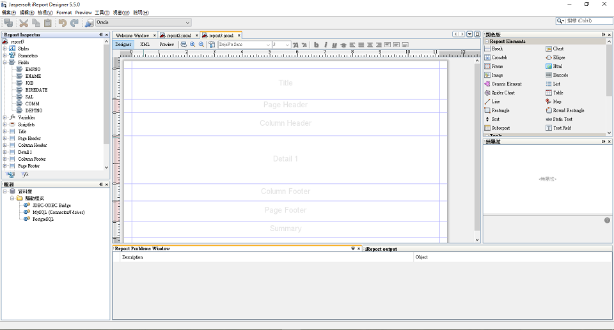Pick the Crosstab element from palette
Image resolution: width=614 pixels, height=330 pixels.
pos(499,57)
